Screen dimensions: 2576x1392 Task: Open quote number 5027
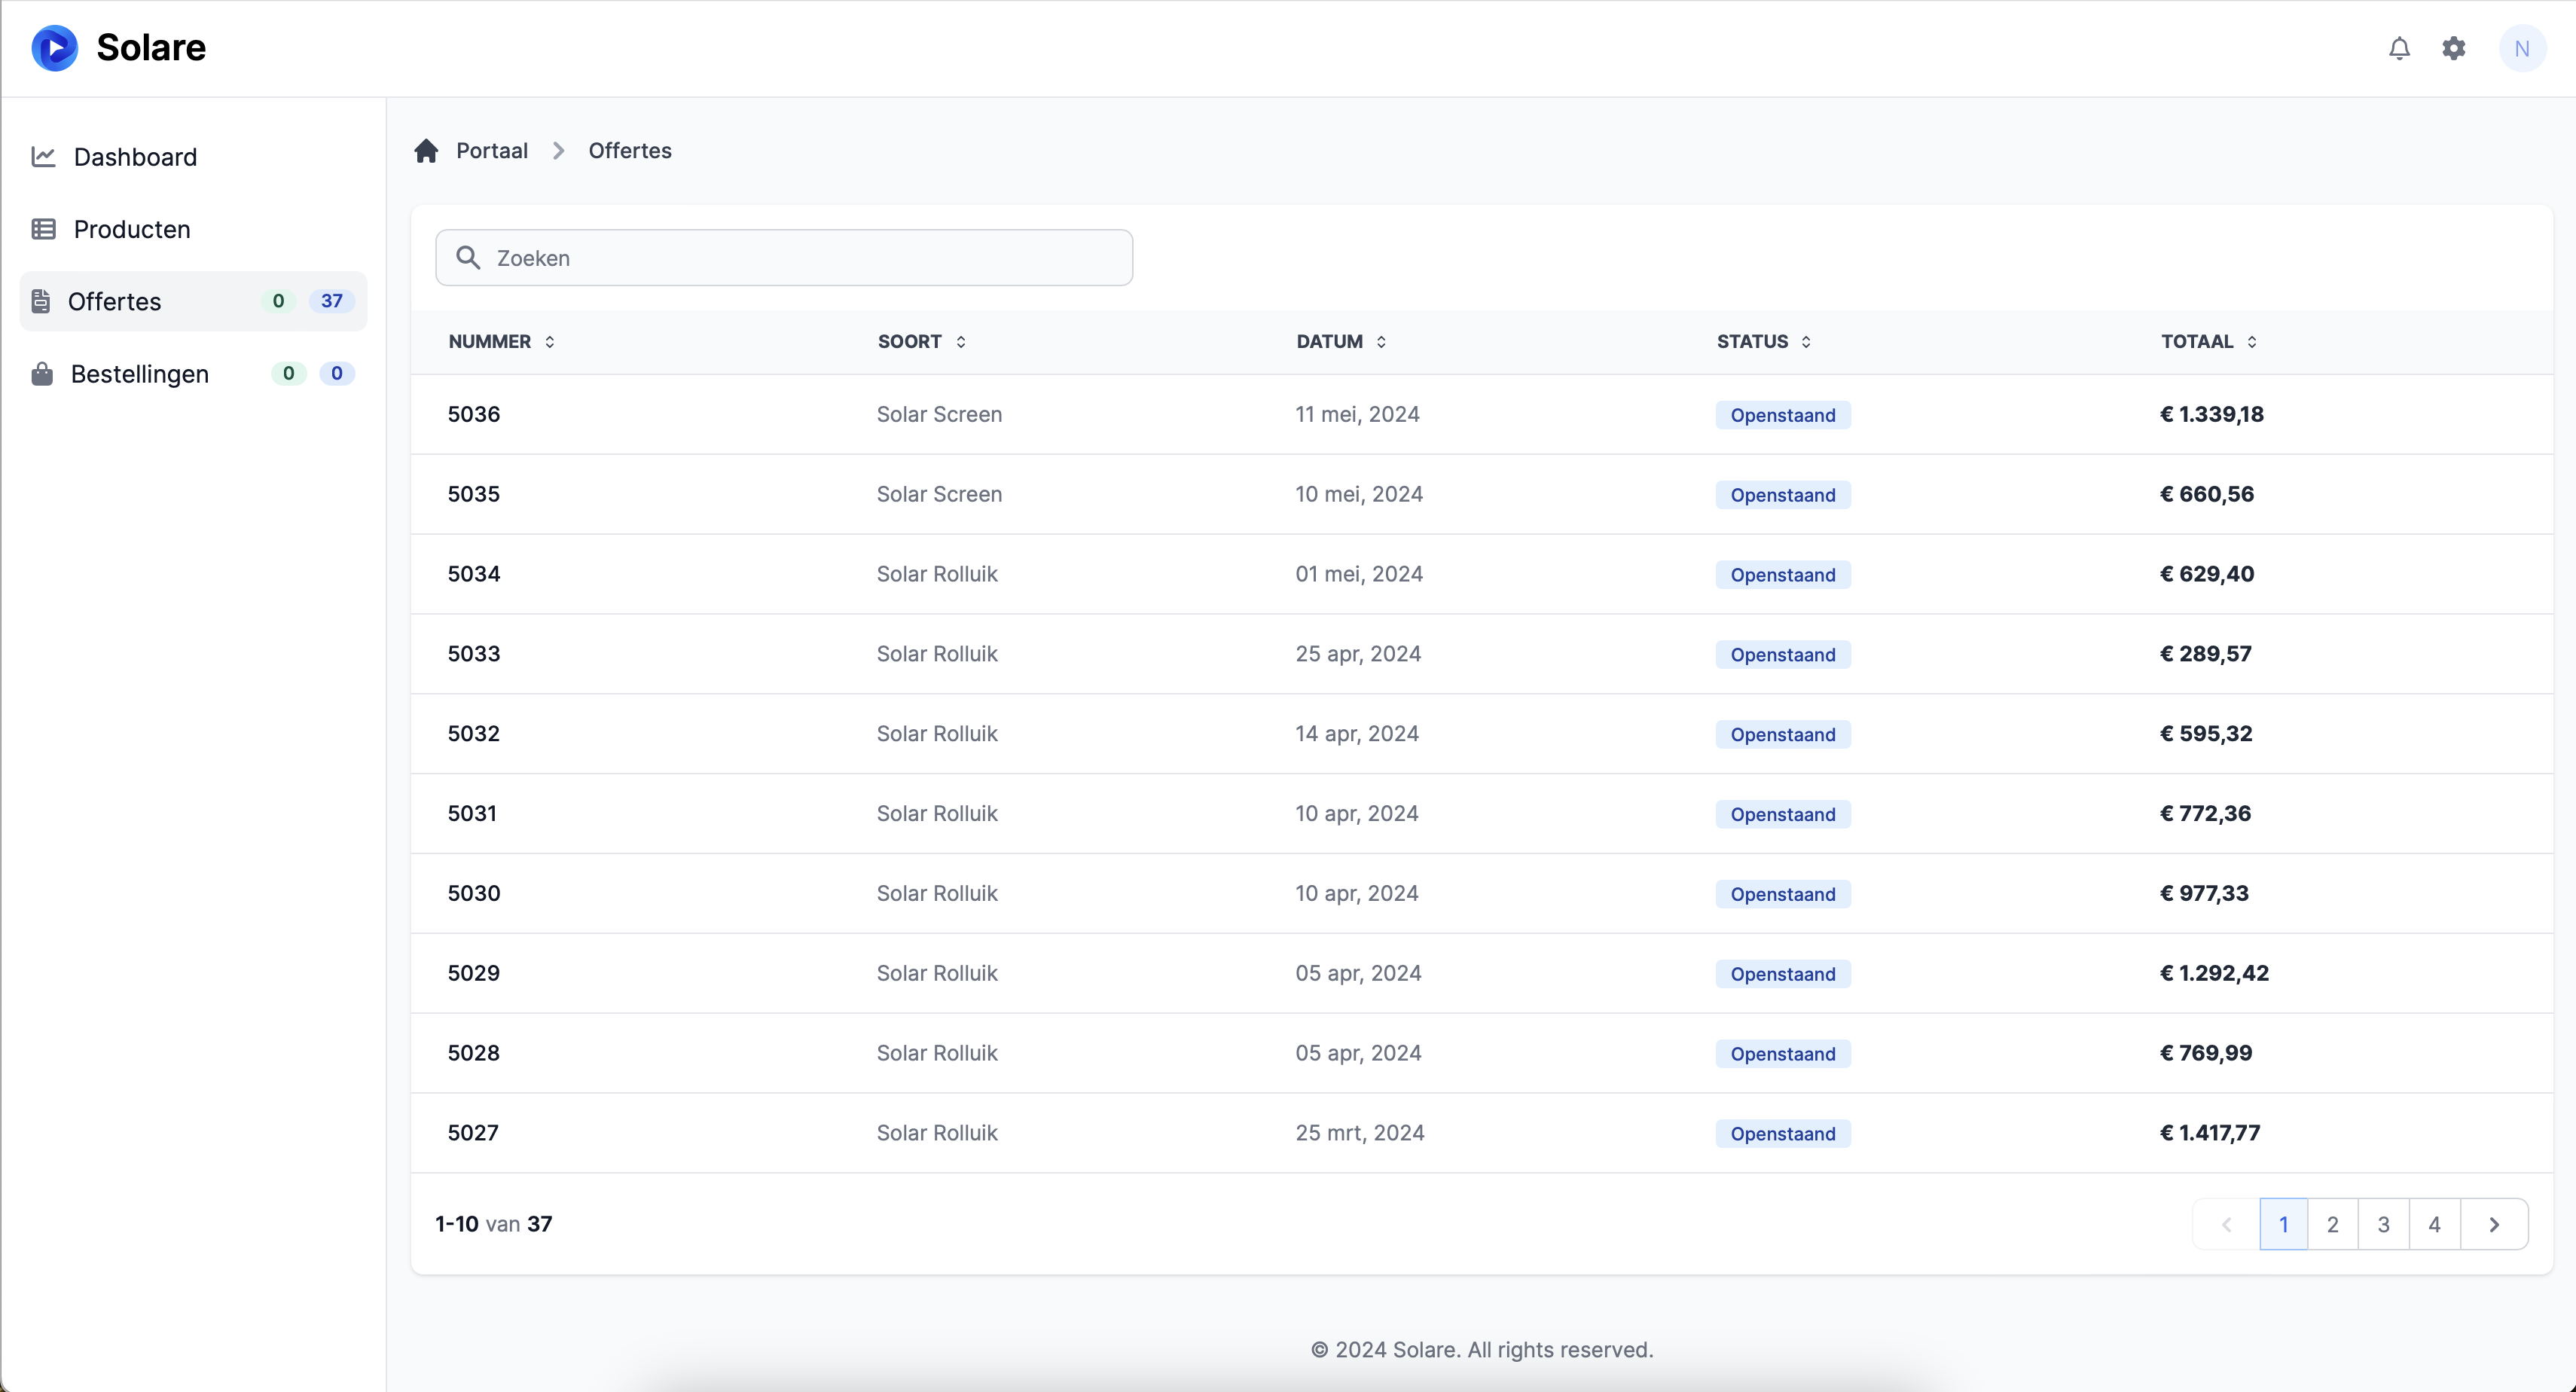tap(473, 1133)
